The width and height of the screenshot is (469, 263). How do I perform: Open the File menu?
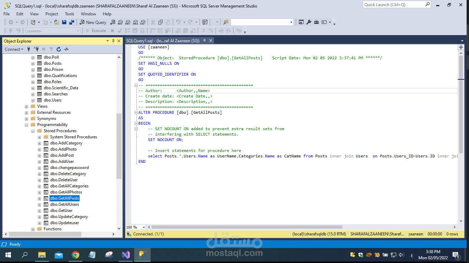tap(6, 14)
